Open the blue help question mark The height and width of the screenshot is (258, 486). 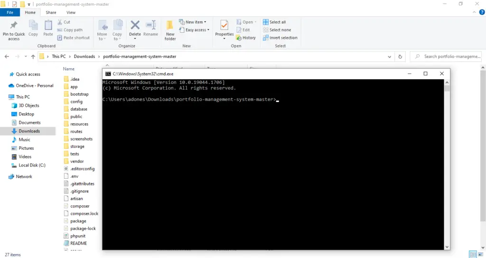[482, 12]
